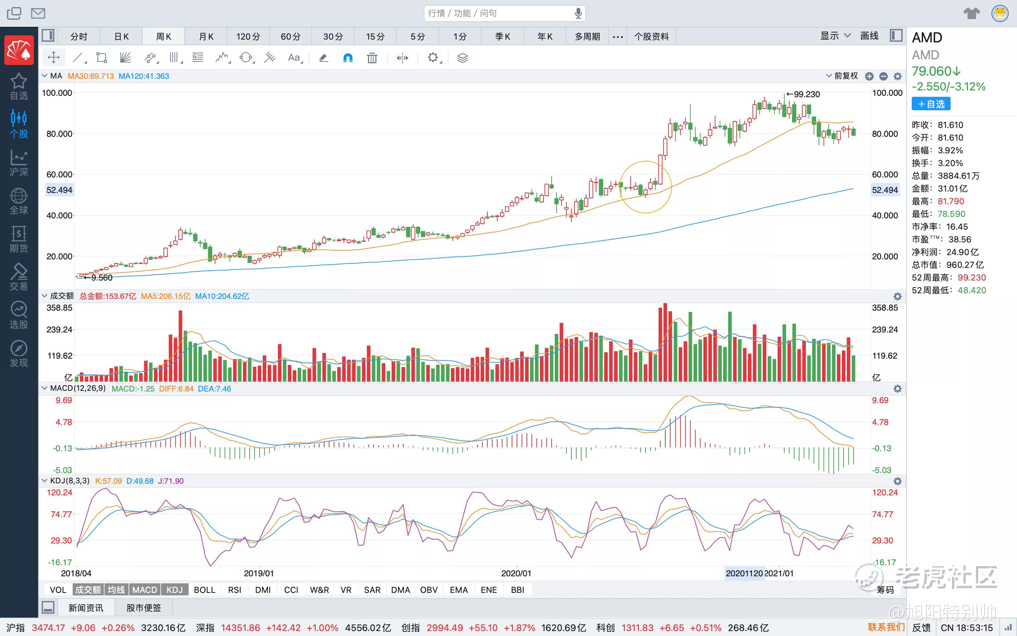Open the 显示 display dropdown
The image size is (1017, 636).
835,36
